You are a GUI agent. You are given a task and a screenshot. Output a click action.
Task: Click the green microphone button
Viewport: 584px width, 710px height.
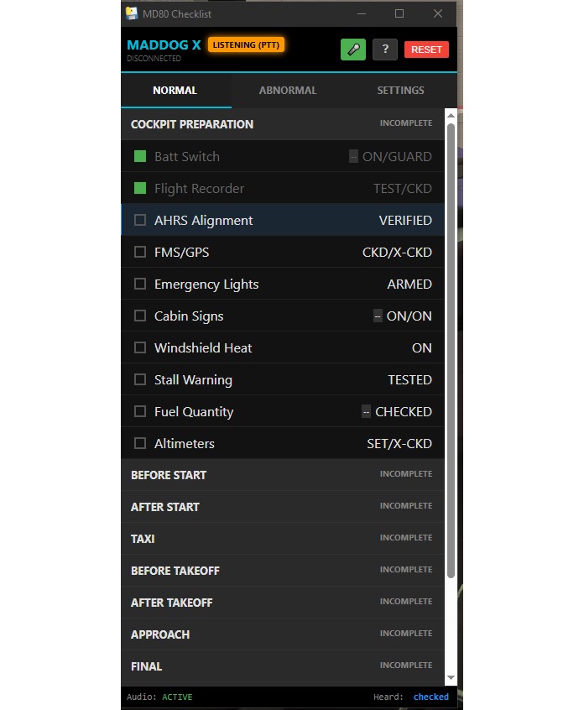point(352,50)
